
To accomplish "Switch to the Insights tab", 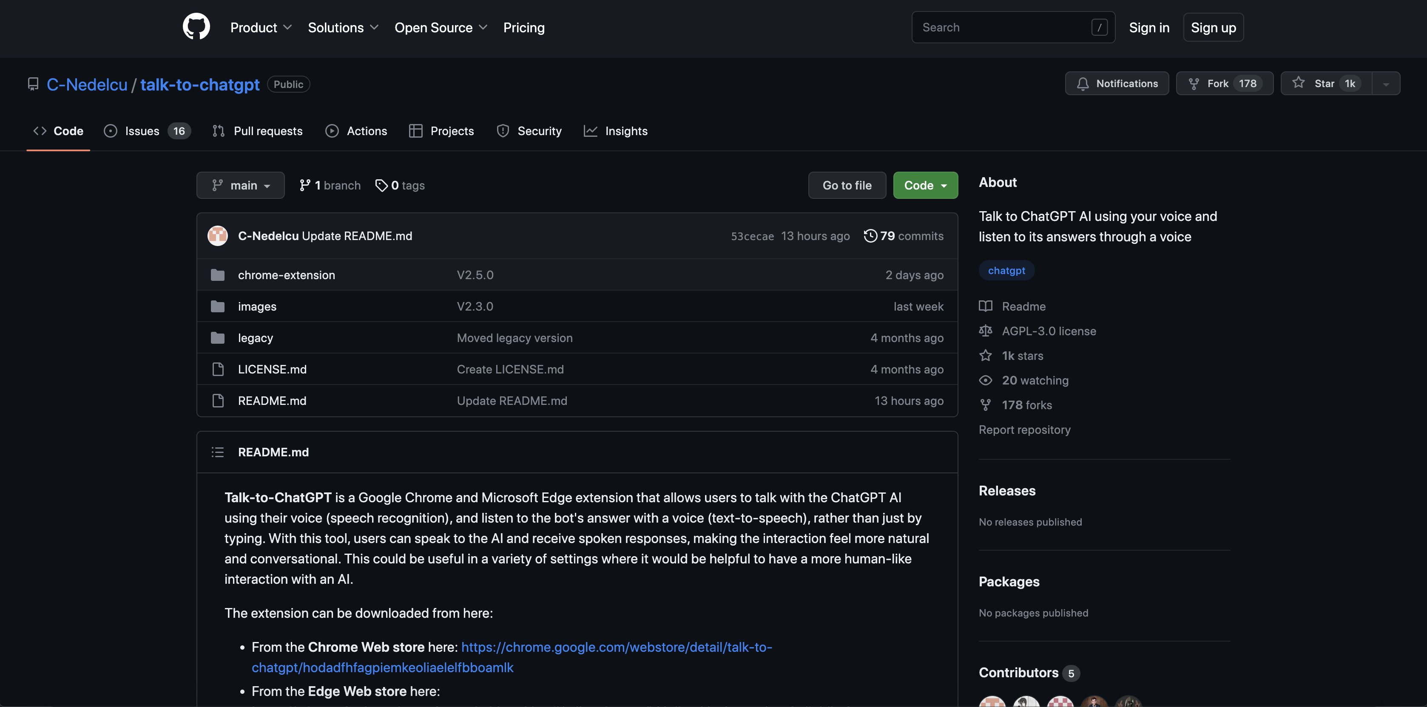I will point(615,131).
